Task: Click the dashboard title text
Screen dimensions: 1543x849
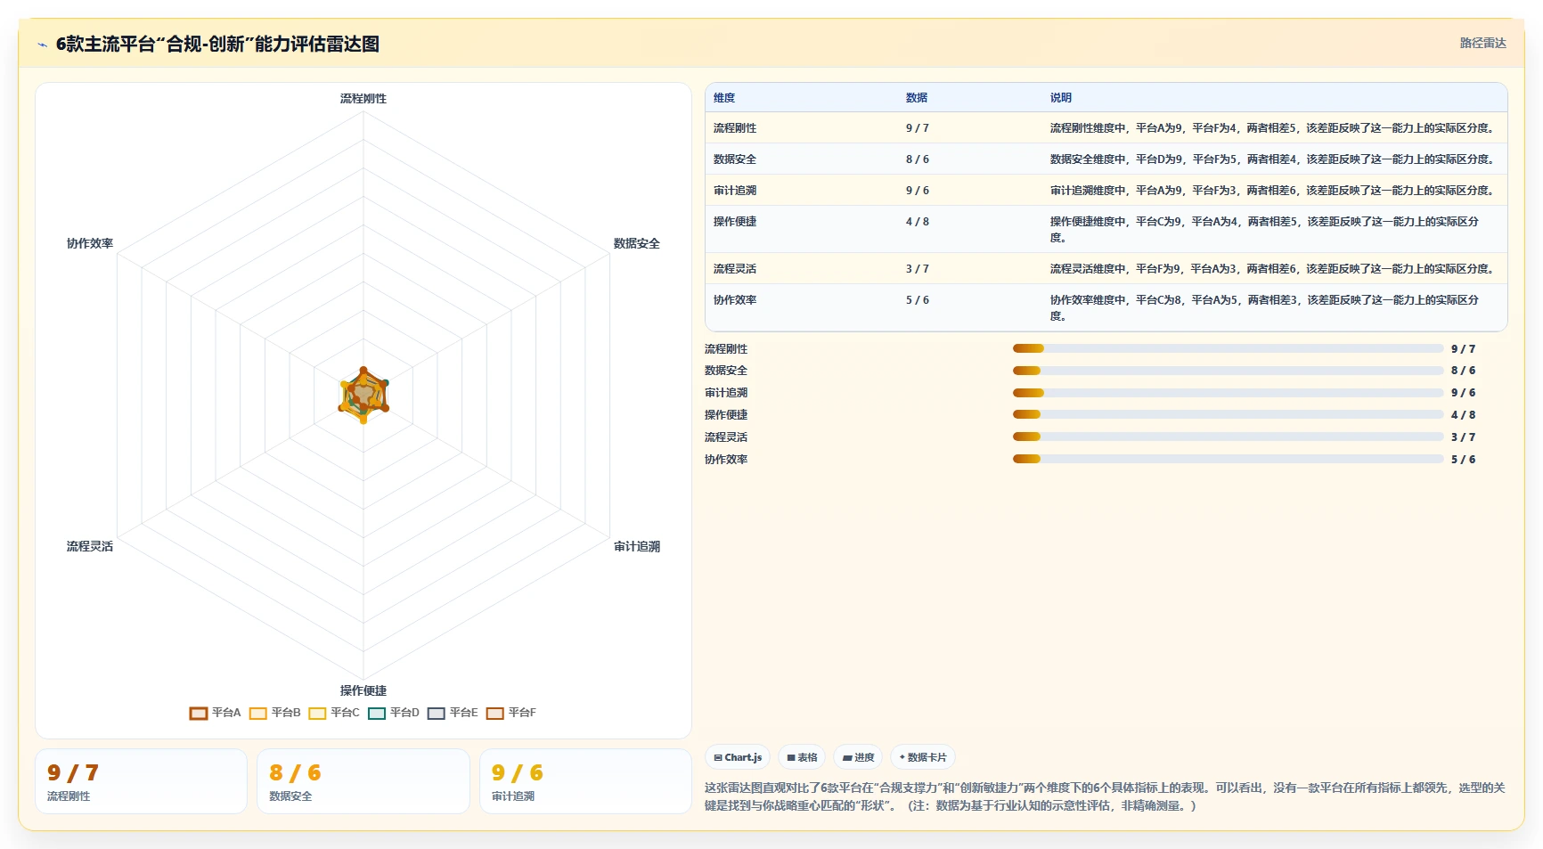Action: point(217,44)
